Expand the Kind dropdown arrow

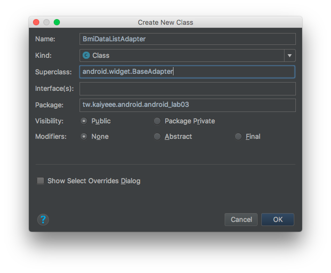[290, 56]
